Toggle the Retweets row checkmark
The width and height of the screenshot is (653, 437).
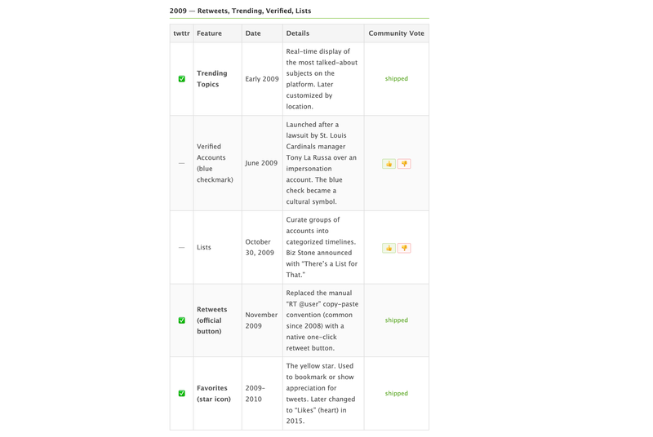click(181, 320)
